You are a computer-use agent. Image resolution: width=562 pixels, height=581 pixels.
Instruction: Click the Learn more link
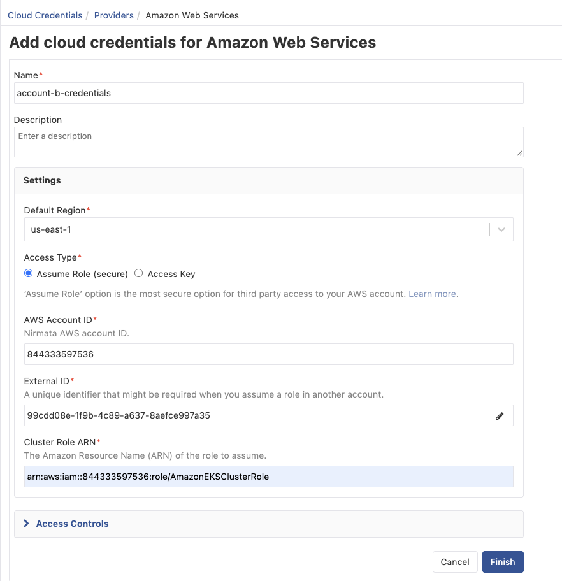[432, 294]
